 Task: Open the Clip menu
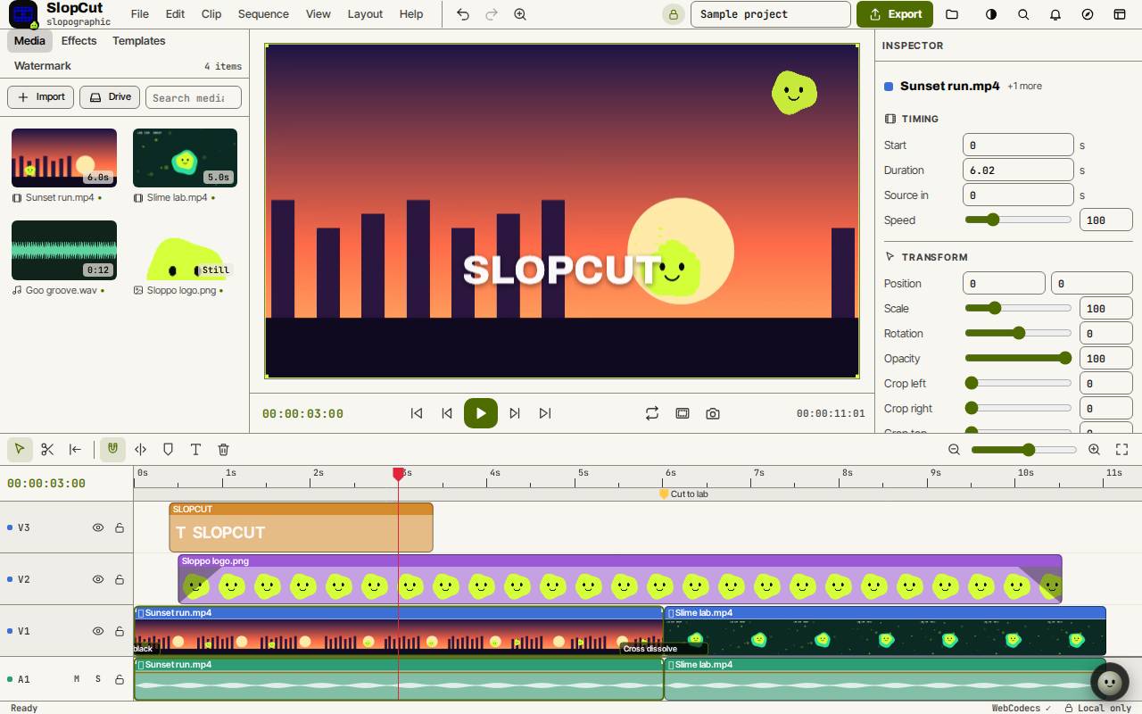point(211,14)
